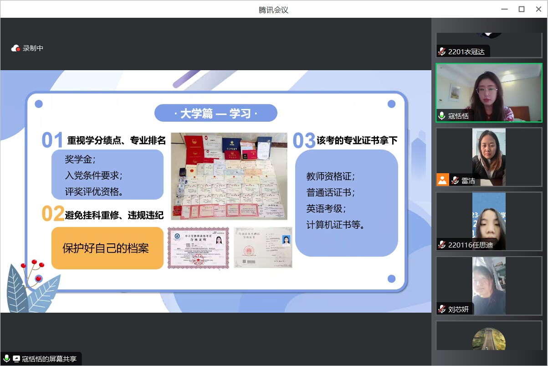Click the screen share icon next to 寇恬恬的屏幕共享
Viewport: 548px width, 366px height.
point(16,359)
